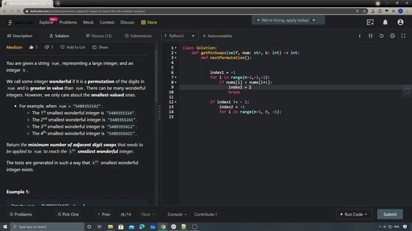Open Problems in the top navigation
Viewport: 412px width, 231px height.
(68, 22)
